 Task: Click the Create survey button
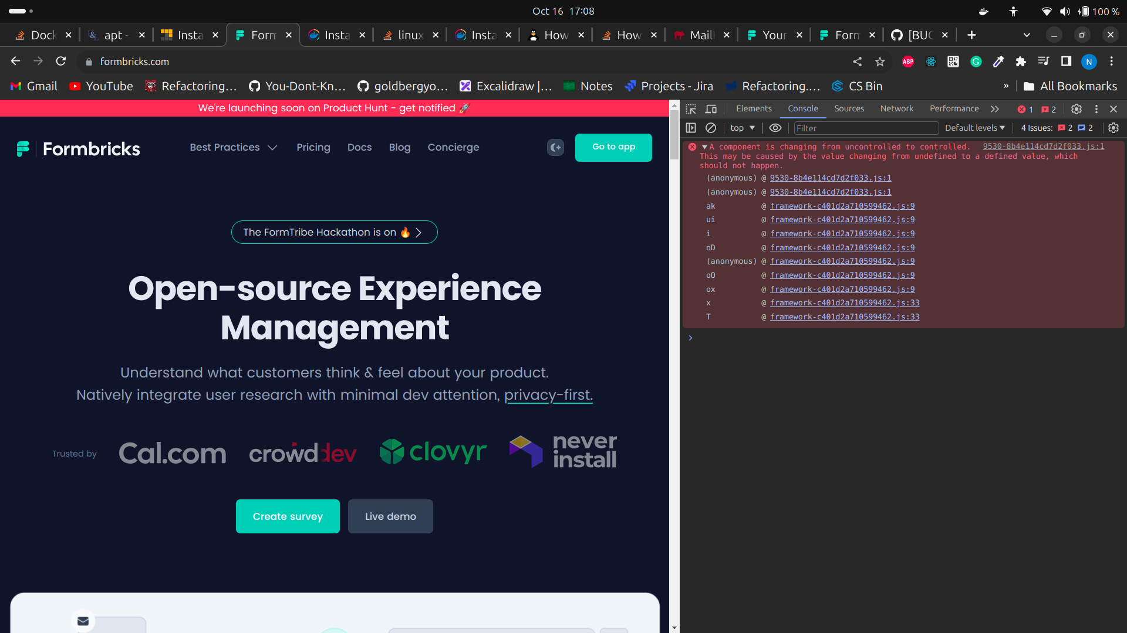pos(287,516)
